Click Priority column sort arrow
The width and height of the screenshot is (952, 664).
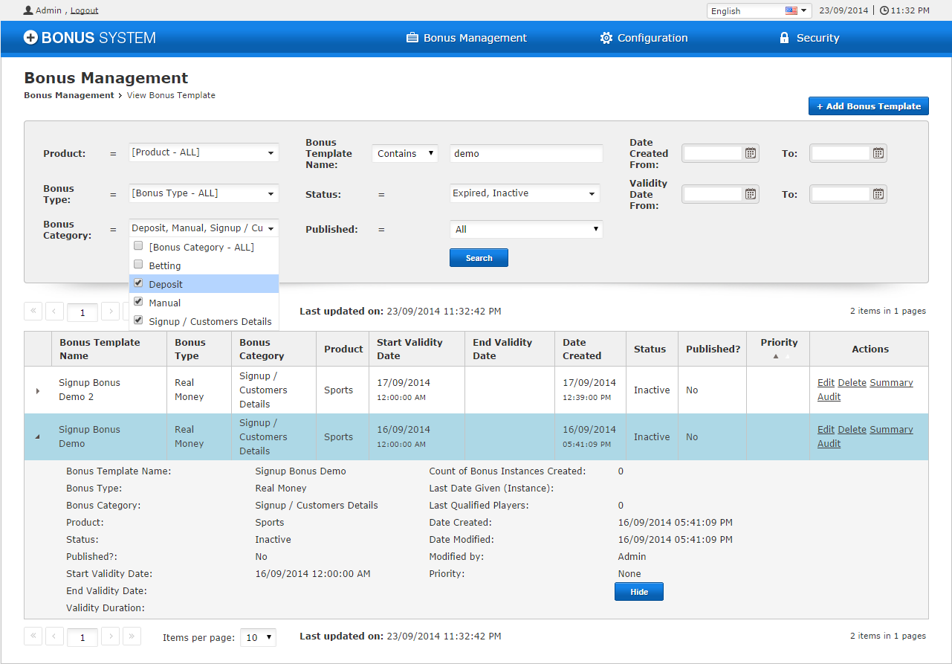776,356
